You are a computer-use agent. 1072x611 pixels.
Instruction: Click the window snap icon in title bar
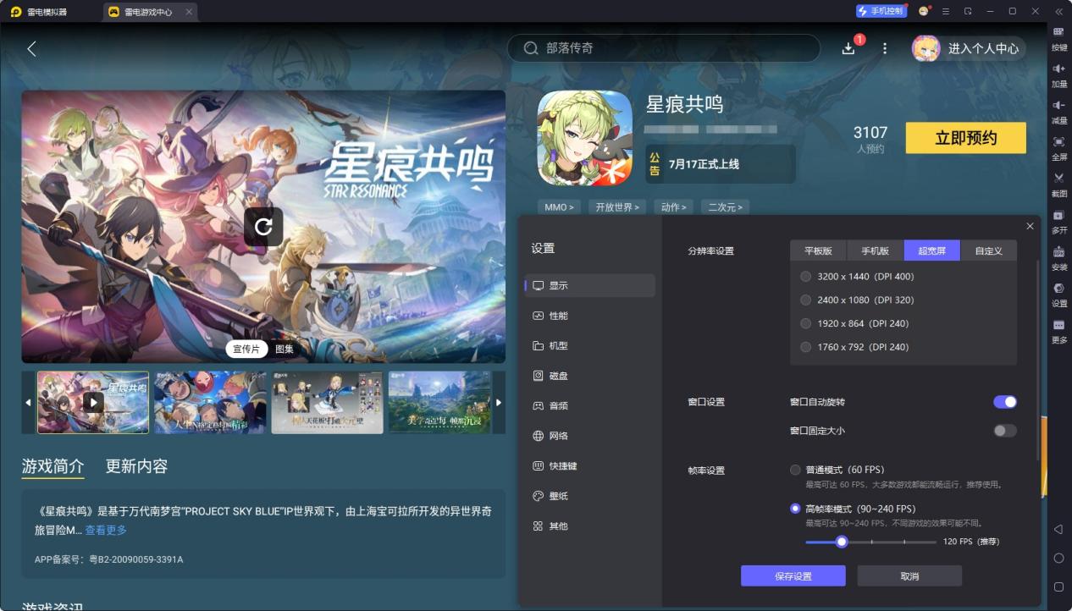click(x=968, y=11)
